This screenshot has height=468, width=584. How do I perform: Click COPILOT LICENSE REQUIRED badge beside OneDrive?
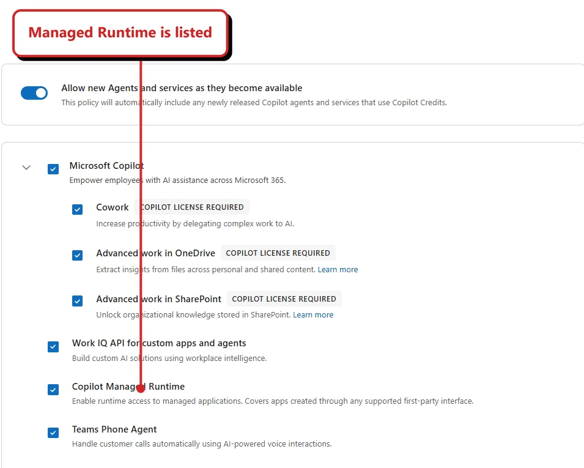[278, 253]
